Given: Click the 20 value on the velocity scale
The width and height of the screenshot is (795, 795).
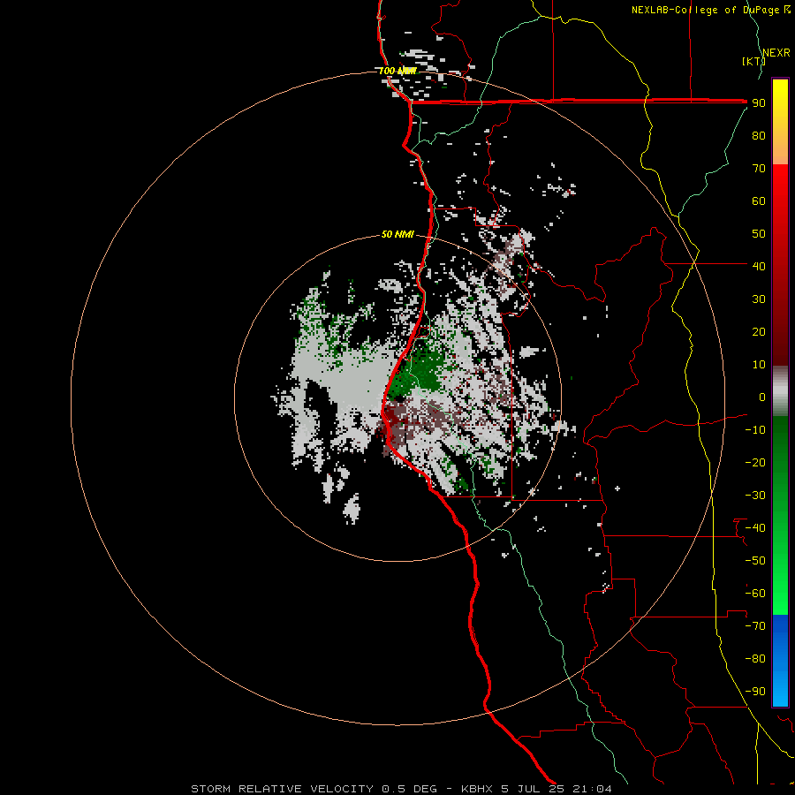Looking at the screenshot, I should [x=759, y=331].
